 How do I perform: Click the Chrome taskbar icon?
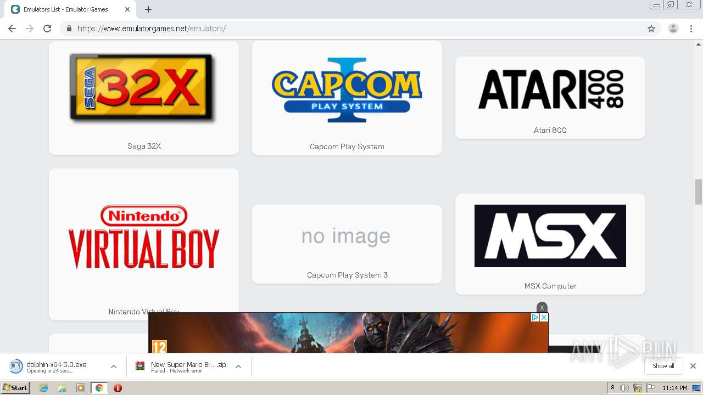coord(99,388)
